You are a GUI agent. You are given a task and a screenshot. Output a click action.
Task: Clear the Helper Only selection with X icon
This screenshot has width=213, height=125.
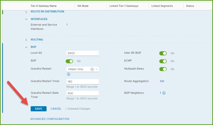click(92, 69)
